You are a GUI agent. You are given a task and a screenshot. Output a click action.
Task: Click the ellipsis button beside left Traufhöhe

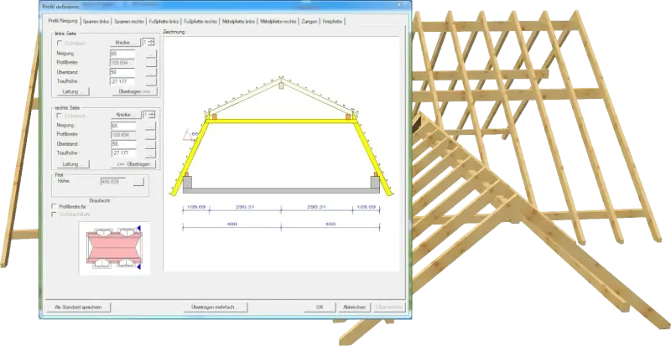pyautogui.click(x=151, y=82)
